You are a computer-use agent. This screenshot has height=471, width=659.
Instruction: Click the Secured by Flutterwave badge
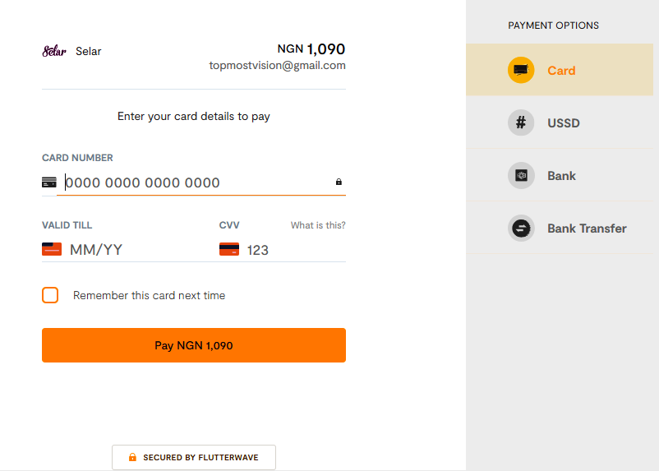pos(194,457)
